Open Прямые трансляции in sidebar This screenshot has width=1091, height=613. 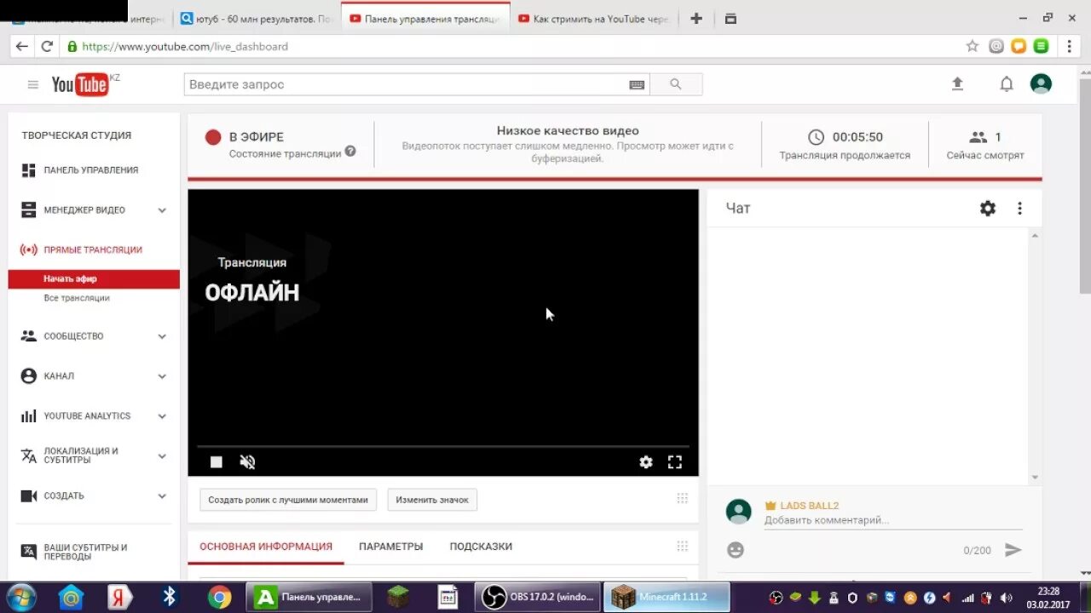point(93,249)
